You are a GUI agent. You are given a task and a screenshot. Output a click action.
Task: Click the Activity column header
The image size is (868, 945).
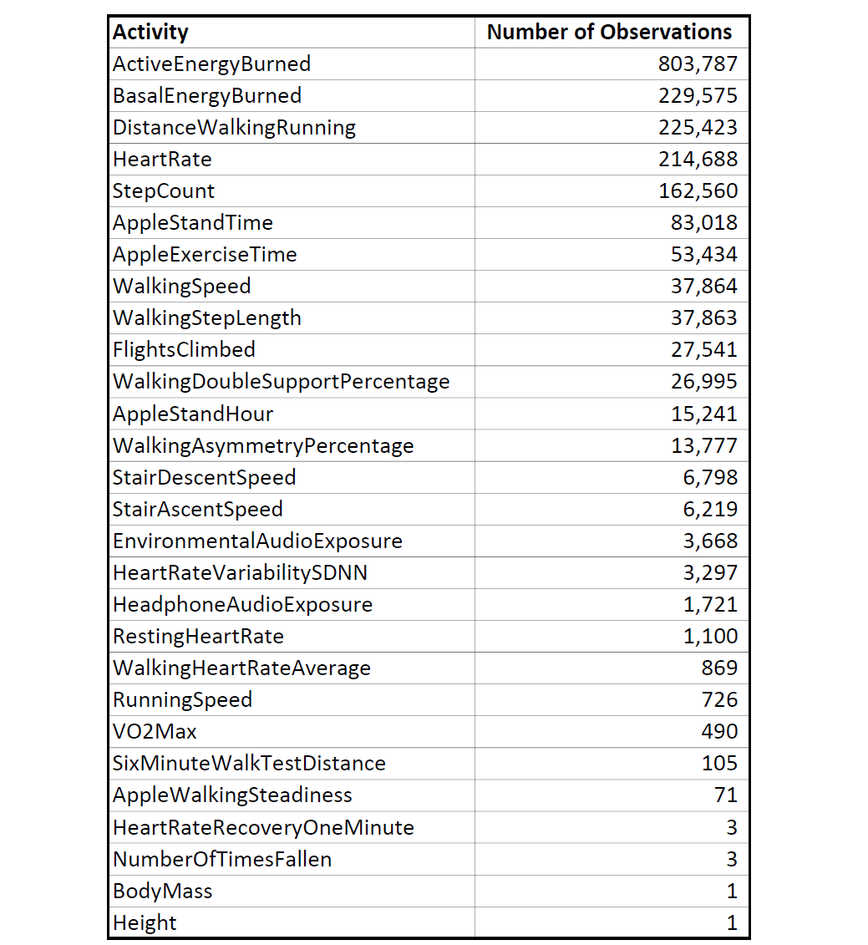tap(292, 32)
